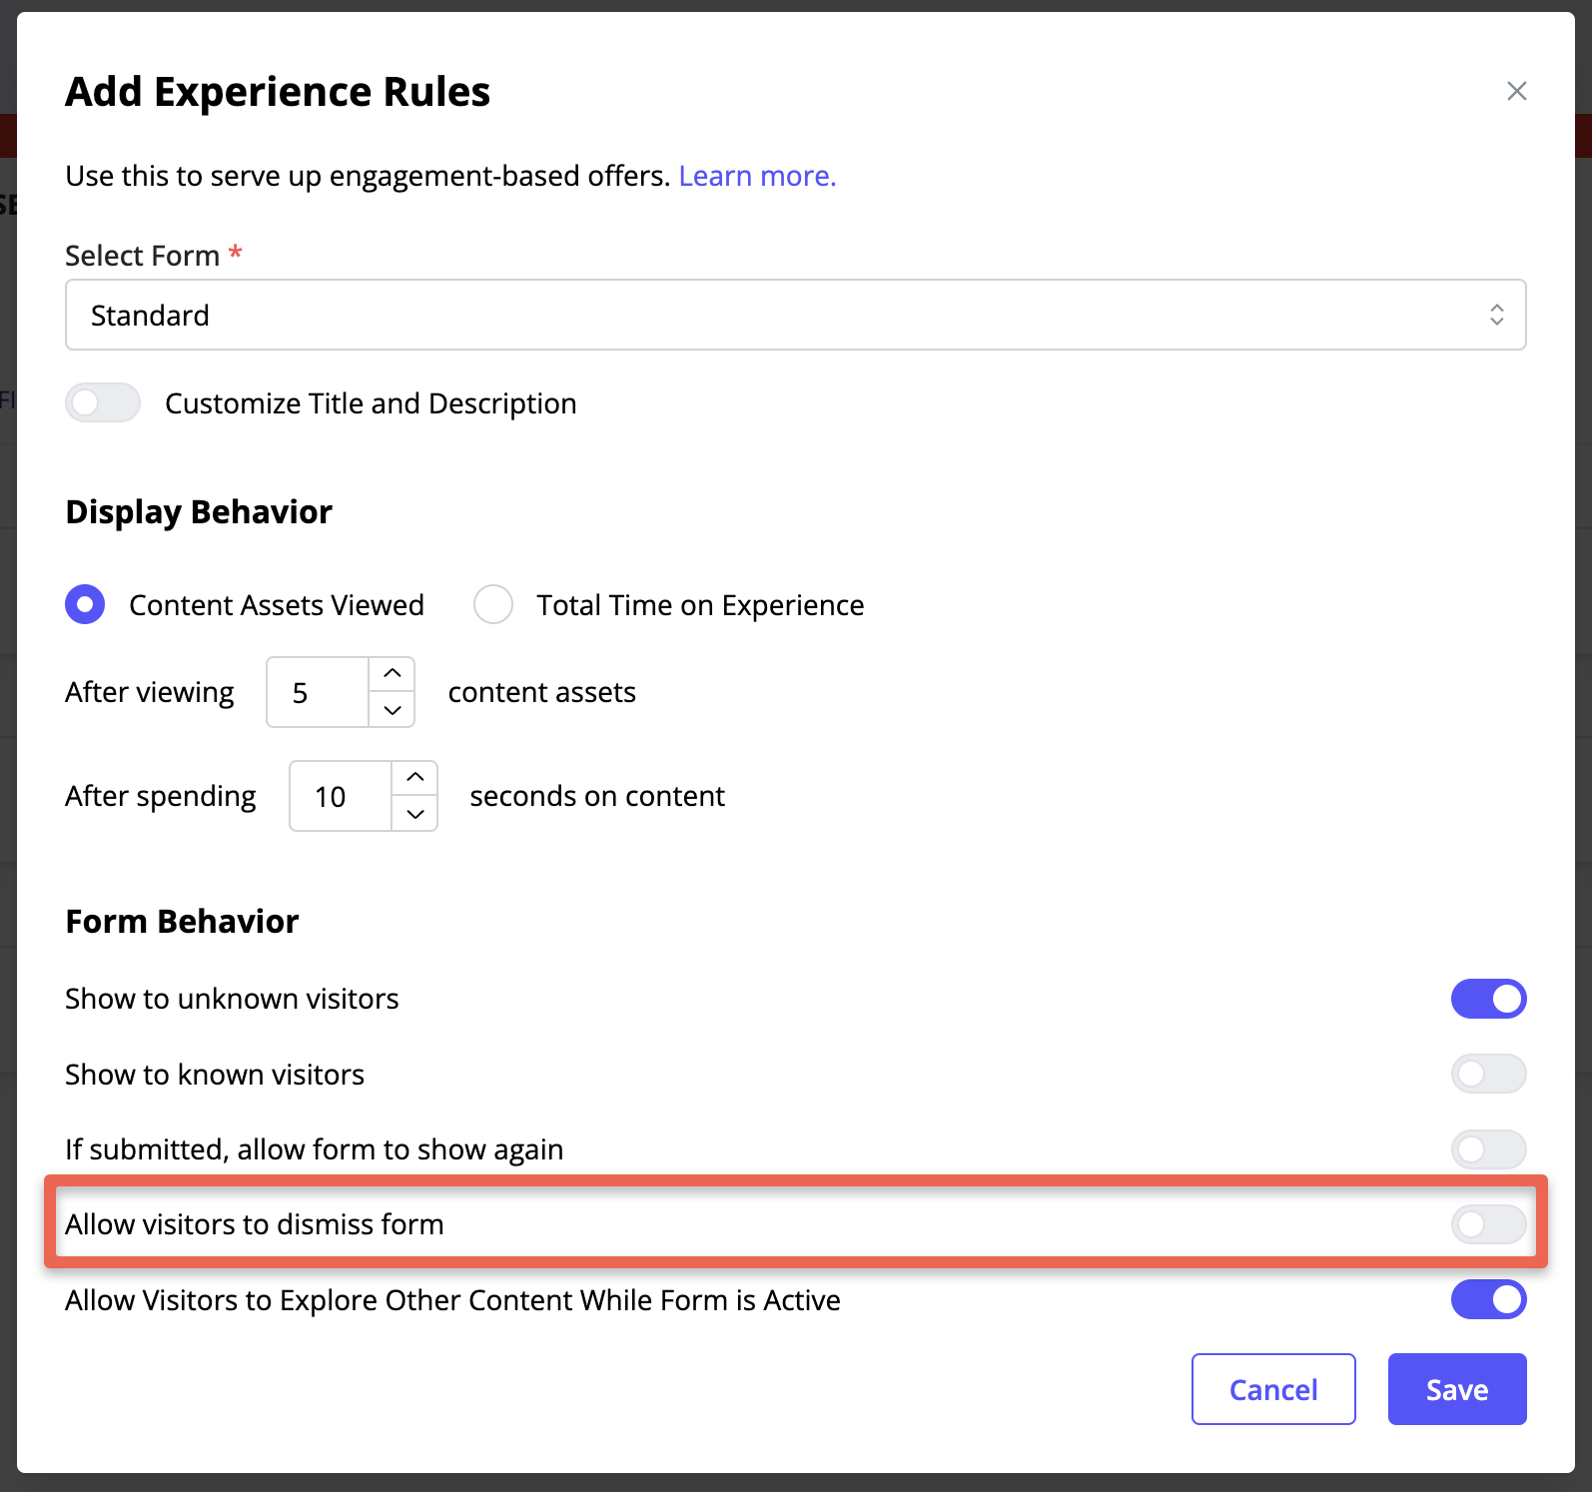Open the Select Form dropdown
This screenshot has width=1592, height=1492.
[x=795, y=315]
